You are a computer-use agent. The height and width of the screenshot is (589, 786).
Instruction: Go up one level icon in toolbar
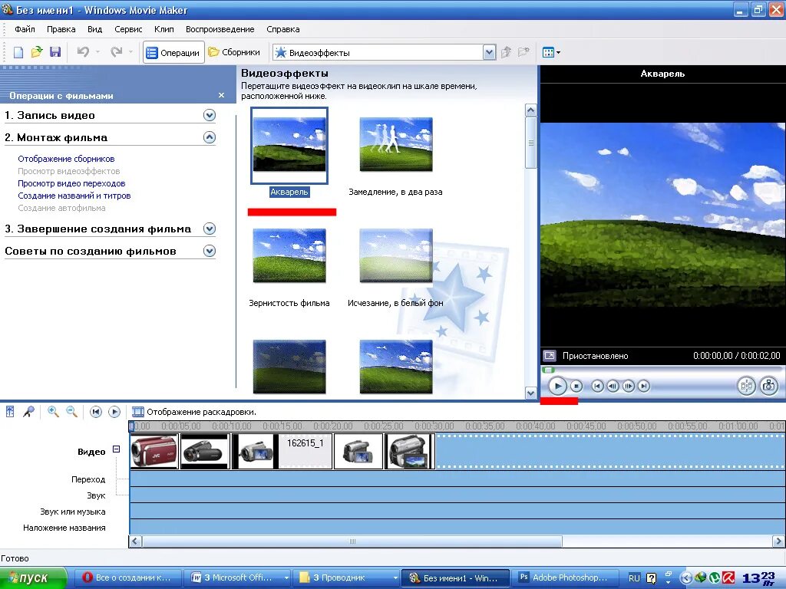click(506, 52)
